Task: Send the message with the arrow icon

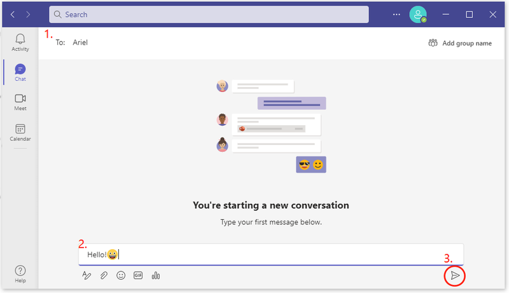Action: 455,275
